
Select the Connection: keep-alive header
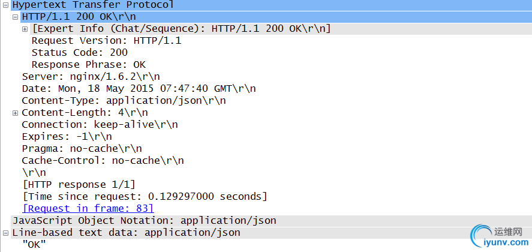(x=100, y=125)
